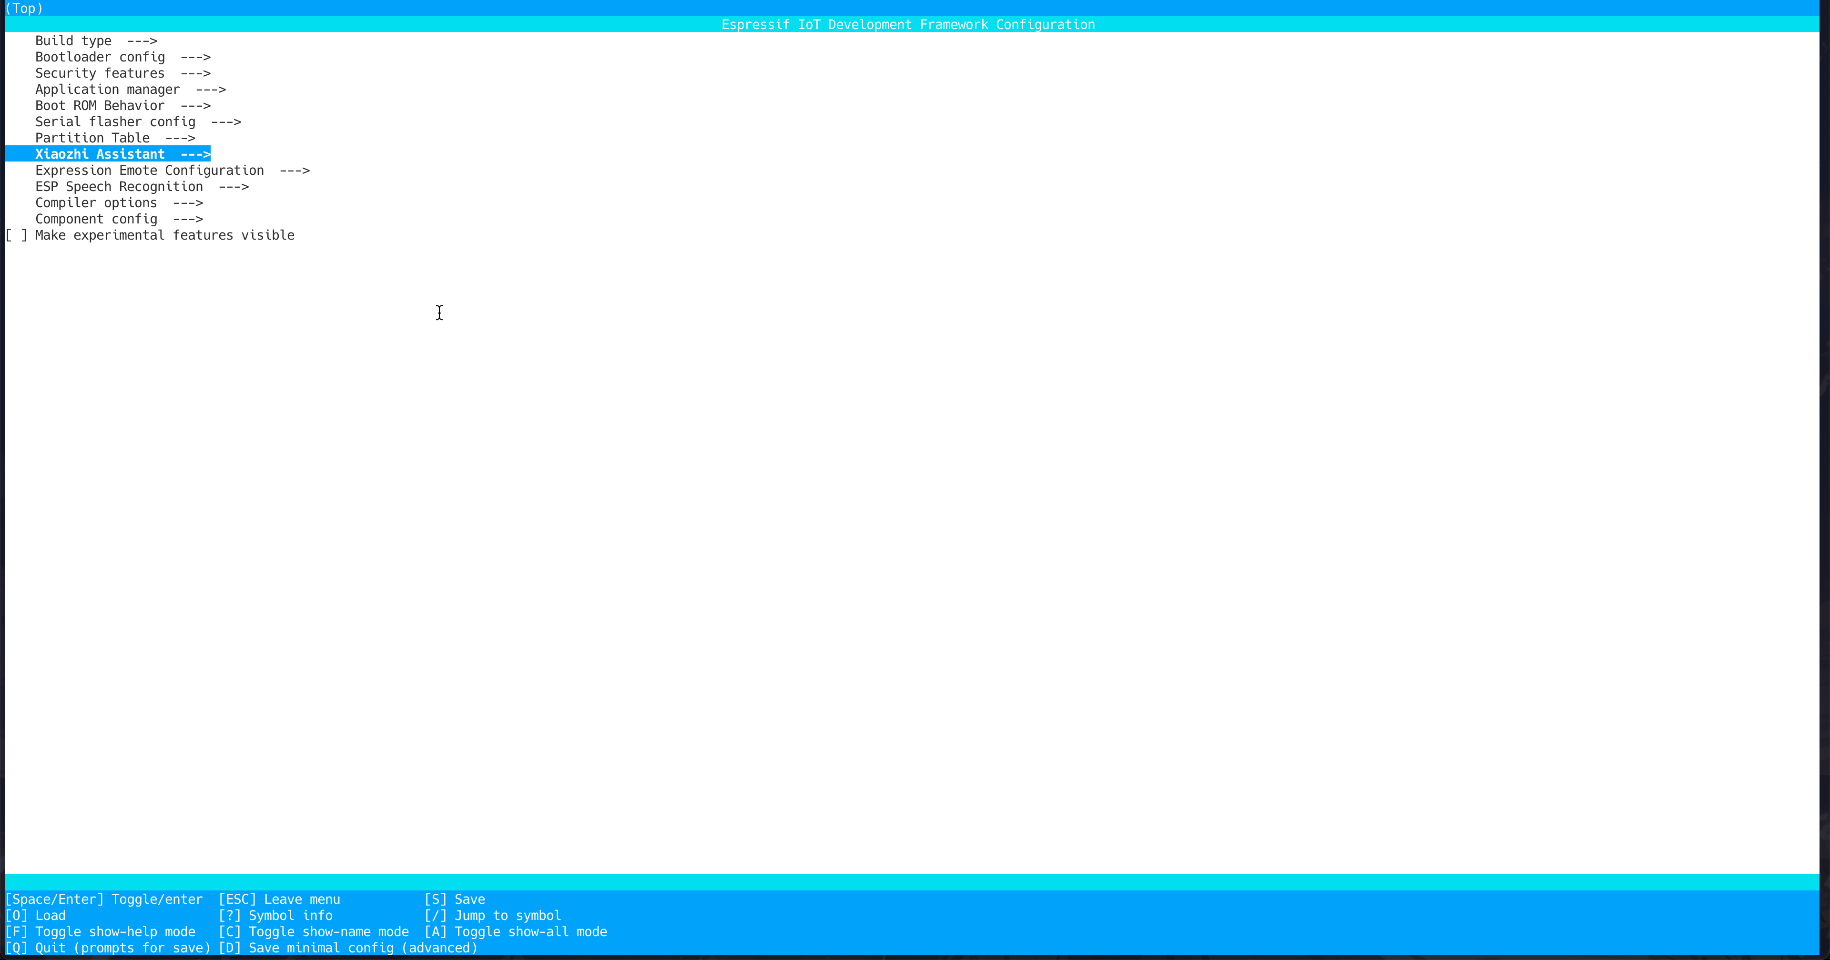
Task: Toggle Make experimental features visible checkbox
Action: click(16, 236)
